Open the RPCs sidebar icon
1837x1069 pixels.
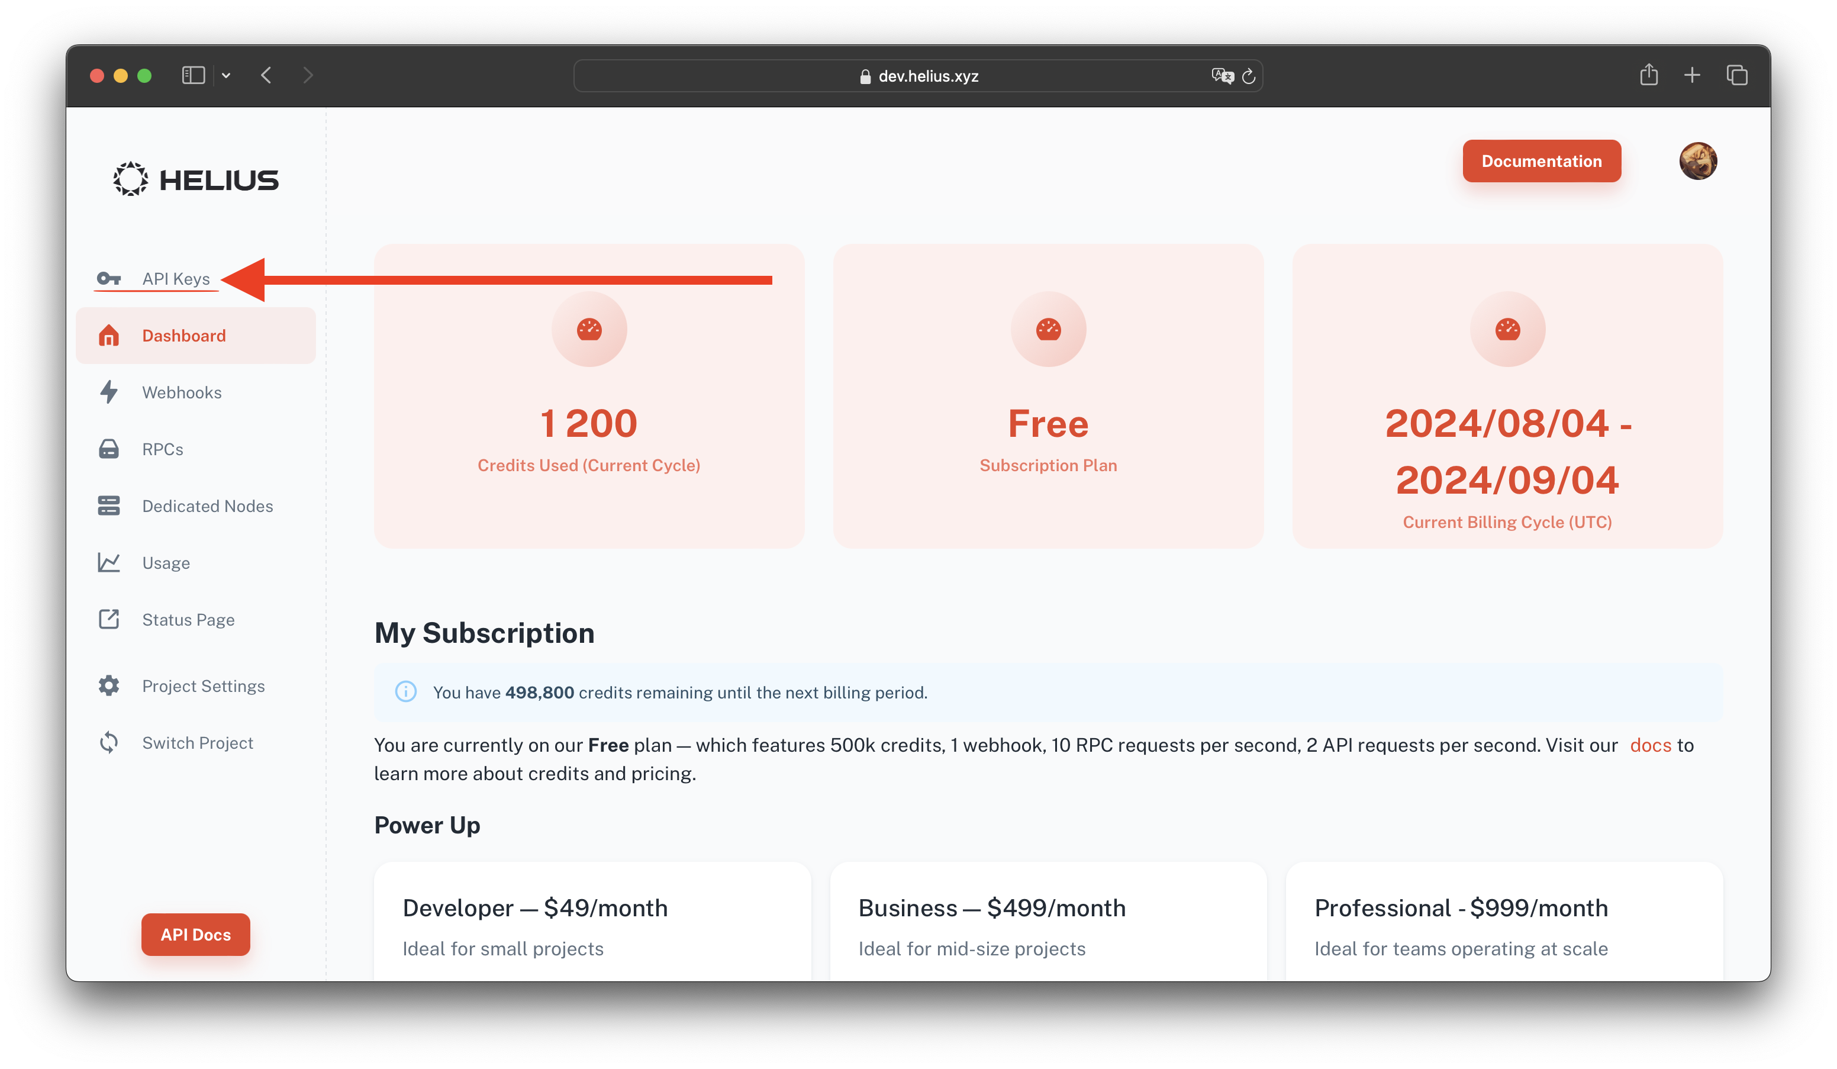click(x=109, y=449)
